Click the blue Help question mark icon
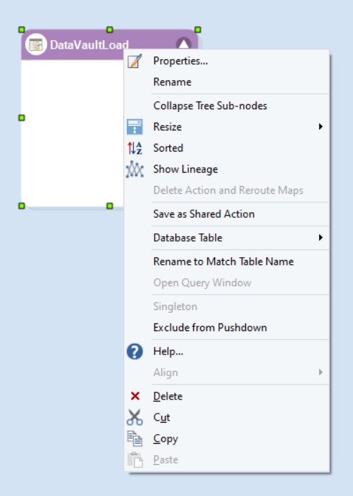The height and width of the screenshot is (496, 353). 135,352
